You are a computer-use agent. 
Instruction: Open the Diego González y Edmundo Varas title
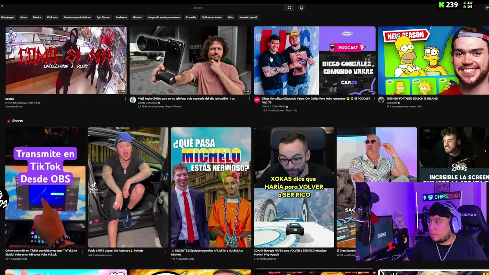point(316,100)
